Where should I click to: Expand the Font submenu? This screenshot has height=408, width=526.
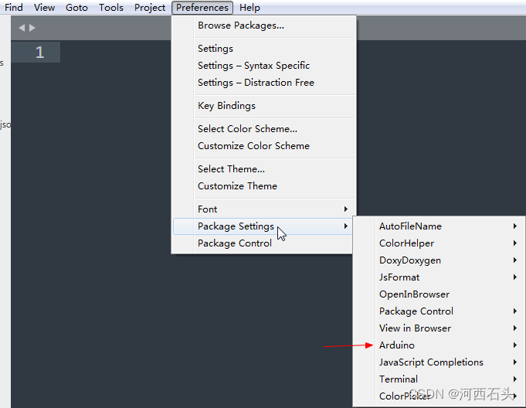pos(263,209)
